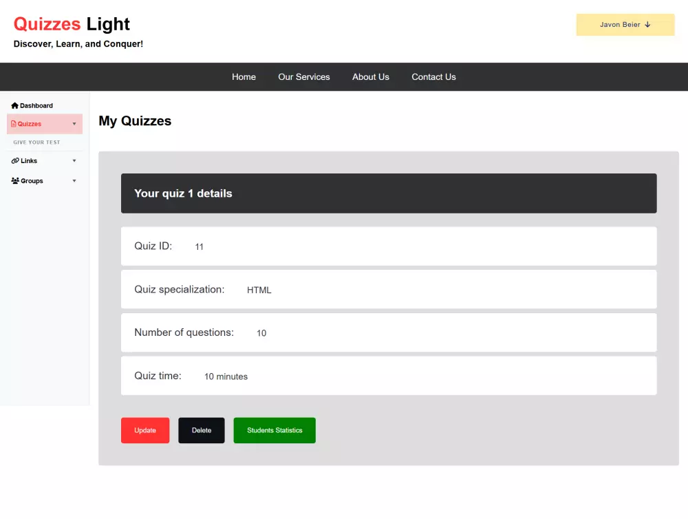Image resolution: width=688 pixels, height=519 pixels.
Task: Click the Your quiz 1 details header
Action: (182, 193)
